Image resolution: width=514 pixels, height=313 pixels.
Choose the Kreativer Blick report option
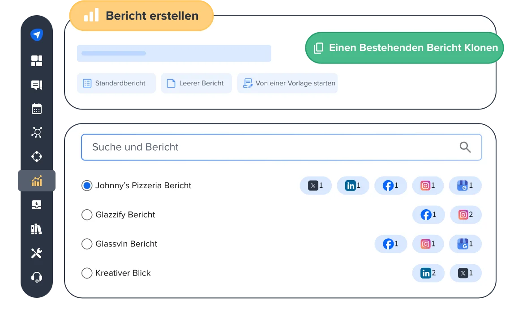[87, 273]
